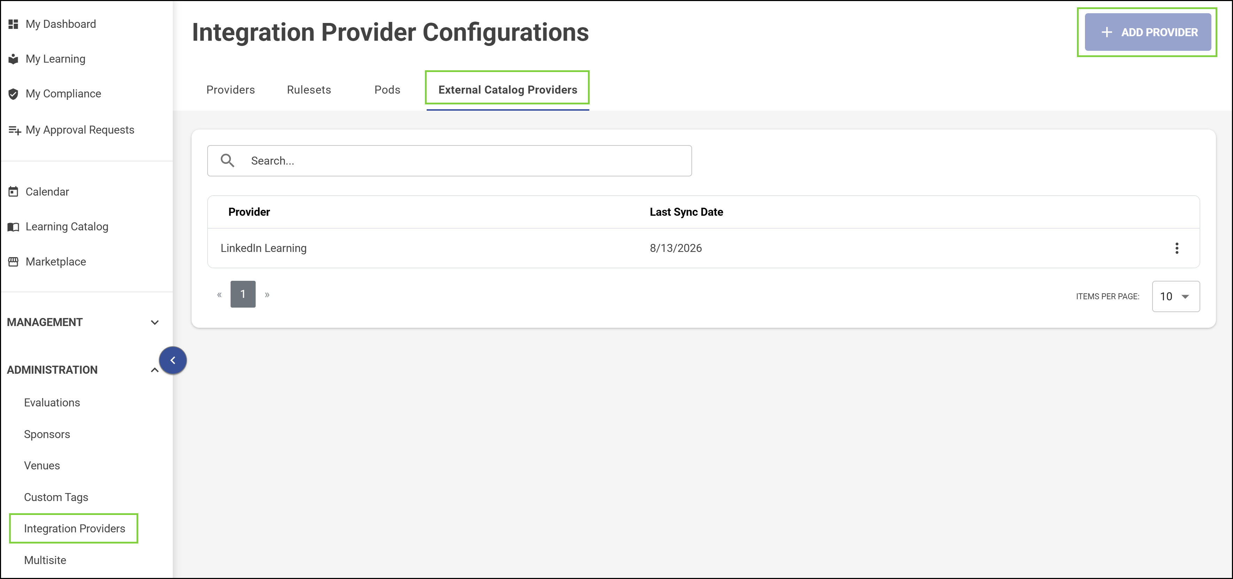Collapse the ADMINISTRATION section

[x=155, y=370]
